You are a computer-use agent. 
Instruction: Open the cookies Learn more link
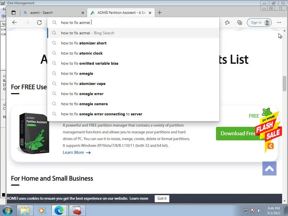pyautogui.click(x=139, y=198)
